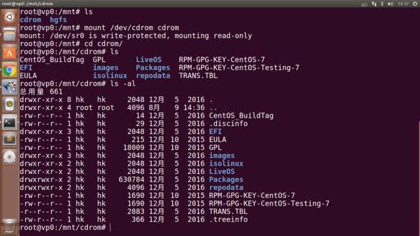Click 'LiveOS' in the ls -al listing

pyautogui.click(x=222, y=171)
